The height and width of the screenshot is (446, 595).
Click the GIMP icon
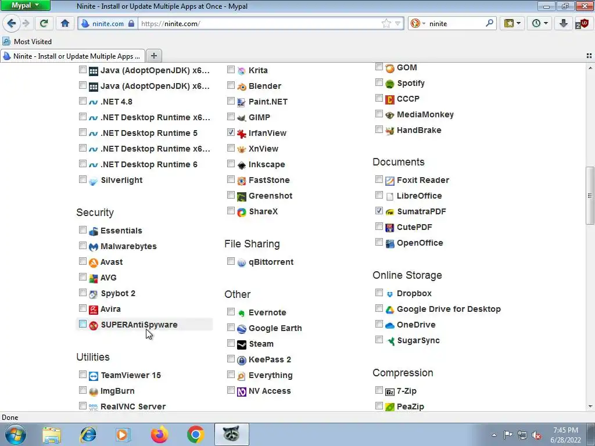click(241, 118)
